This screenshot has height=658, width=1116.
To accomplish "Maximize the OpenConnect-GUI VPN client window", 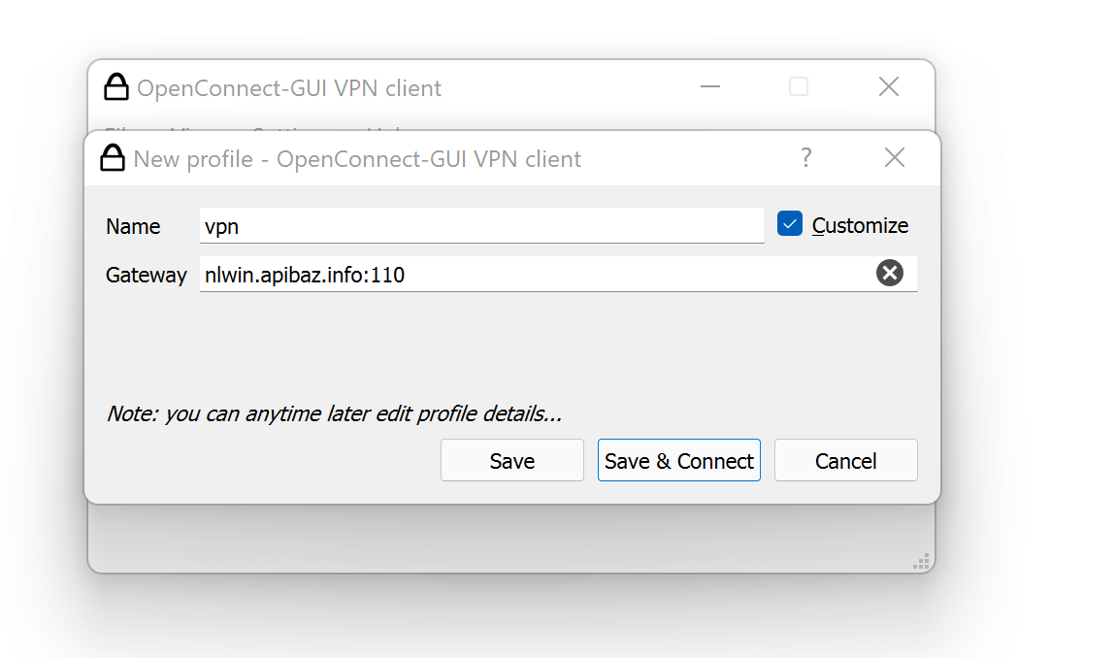I will 799,87.
